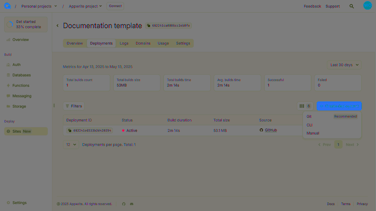
Task: Change deployments per page via the 12 dropdown
Action: 71,144
